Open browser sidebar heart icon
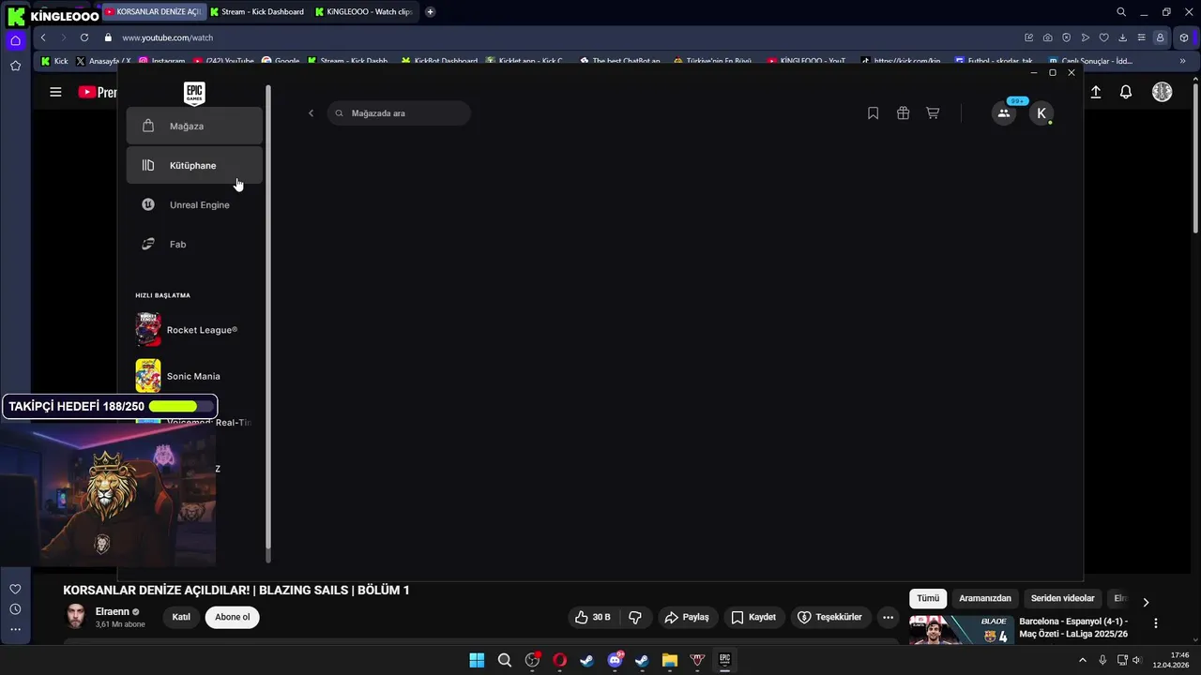1201x675 pixels. click(15, 589)
